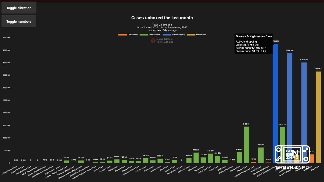Click the value label 623 069

pyautogui.click(x=261, y=145)
